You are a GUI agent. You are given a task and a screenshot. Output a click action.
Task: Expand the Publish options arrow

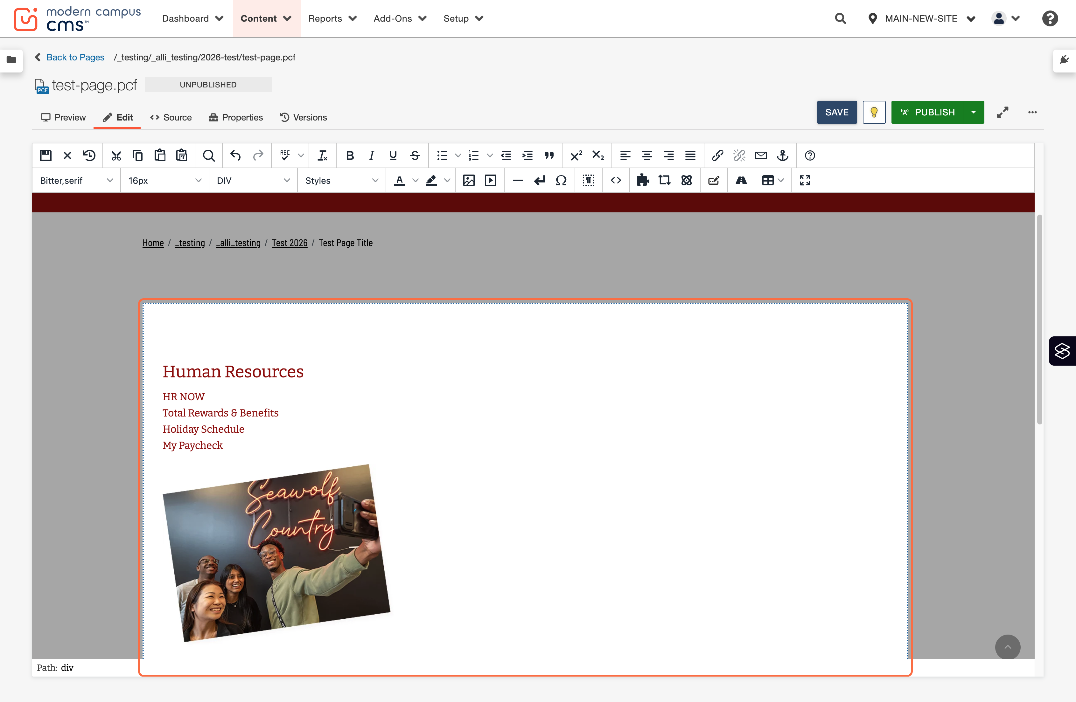tap(973, 112)
